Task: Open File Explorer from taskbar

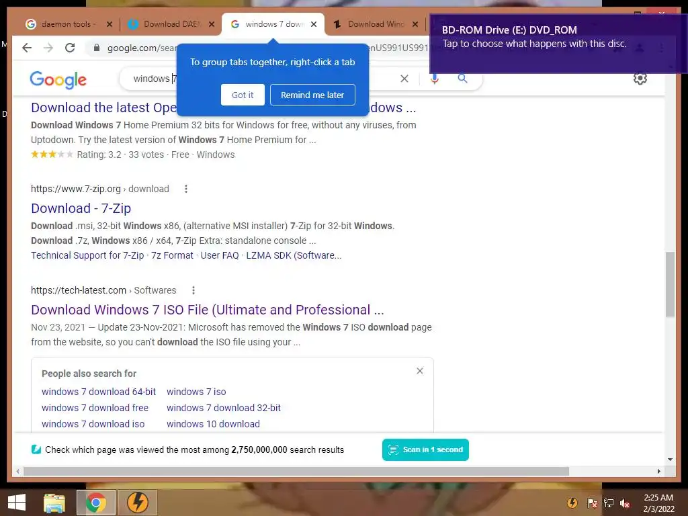Action: tap(54, 503)
